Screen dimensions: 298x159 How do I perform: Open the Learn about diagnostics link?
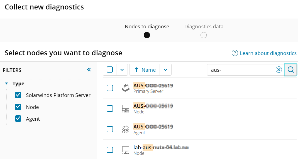[268, 53]
